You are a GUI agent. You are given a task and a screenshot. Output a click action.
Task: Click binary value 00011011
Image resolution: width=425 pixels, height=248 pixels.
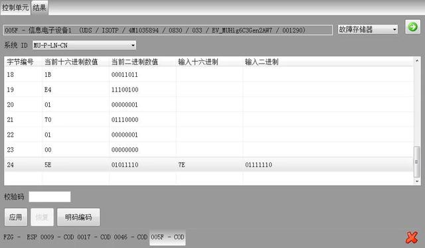tap(125, 74)
